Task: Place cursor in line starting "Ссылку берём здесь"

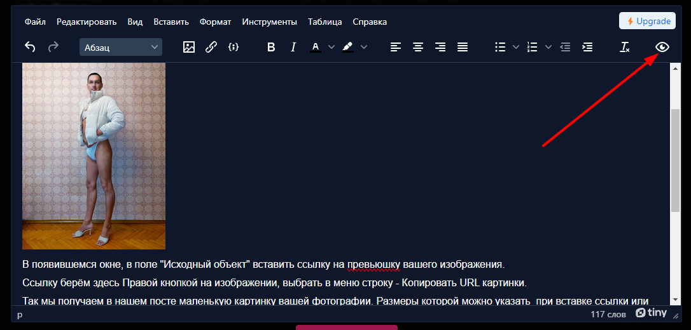Action: 274,283
